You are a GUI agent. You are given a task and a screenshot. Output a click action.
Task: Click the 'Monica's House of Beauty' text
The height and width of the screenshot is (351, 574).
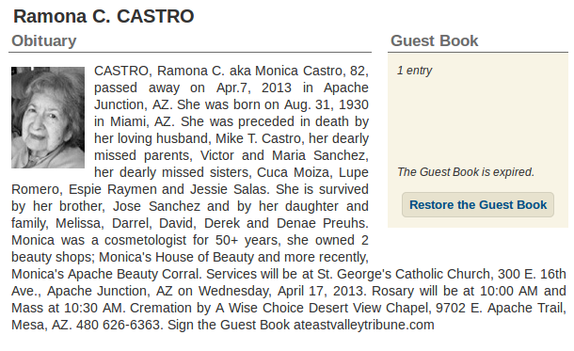pyautogui.click(x=177, y=257)
